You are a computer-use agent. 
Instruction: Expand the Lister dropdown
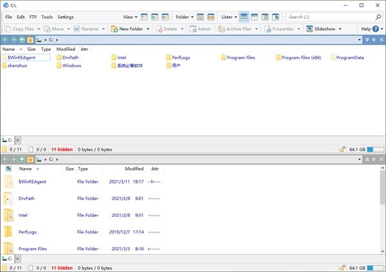pos(228,17)
